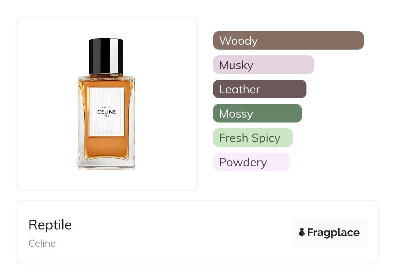This screenshot has width=395, height=280.
Task: Click the word Powdery in last bar
Action: click(x=243, y=162)
